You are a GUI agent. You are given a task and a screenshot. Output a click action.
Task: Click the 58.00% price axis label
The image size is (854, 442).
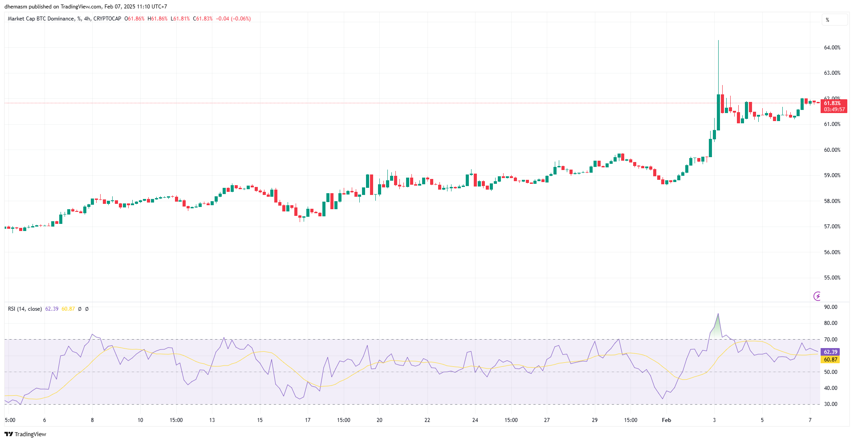[x=832, y=201]
